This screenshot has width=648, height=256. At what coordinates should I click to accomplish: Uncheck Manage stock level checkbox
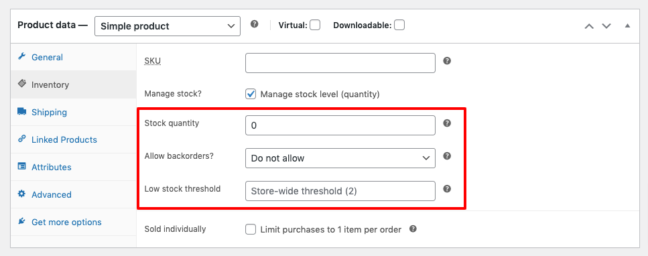pyautogui.click(x=251, y=94)
